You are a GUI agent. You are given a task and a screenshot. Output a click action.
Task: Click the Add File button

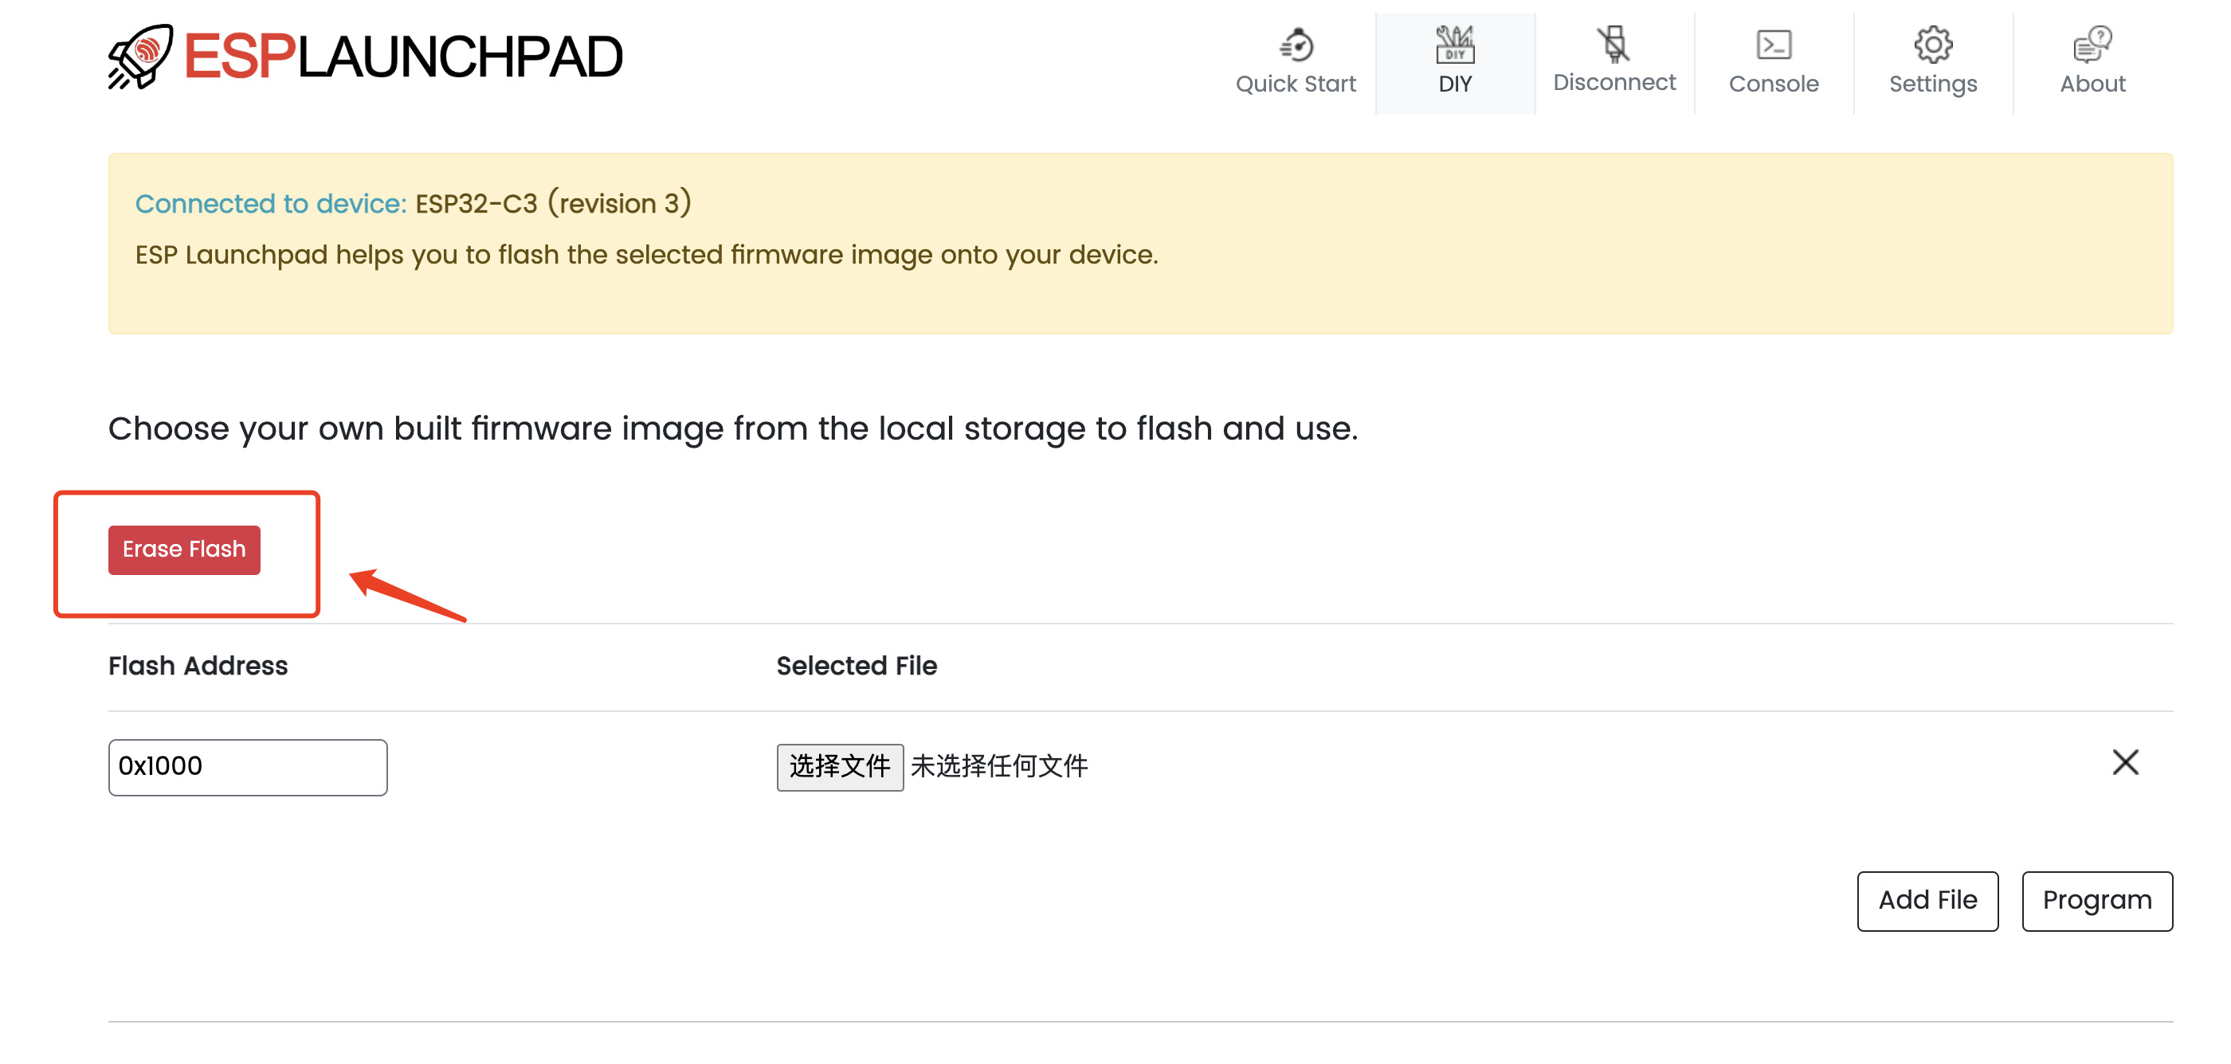pyautogui.click(x=1927, y=902)
